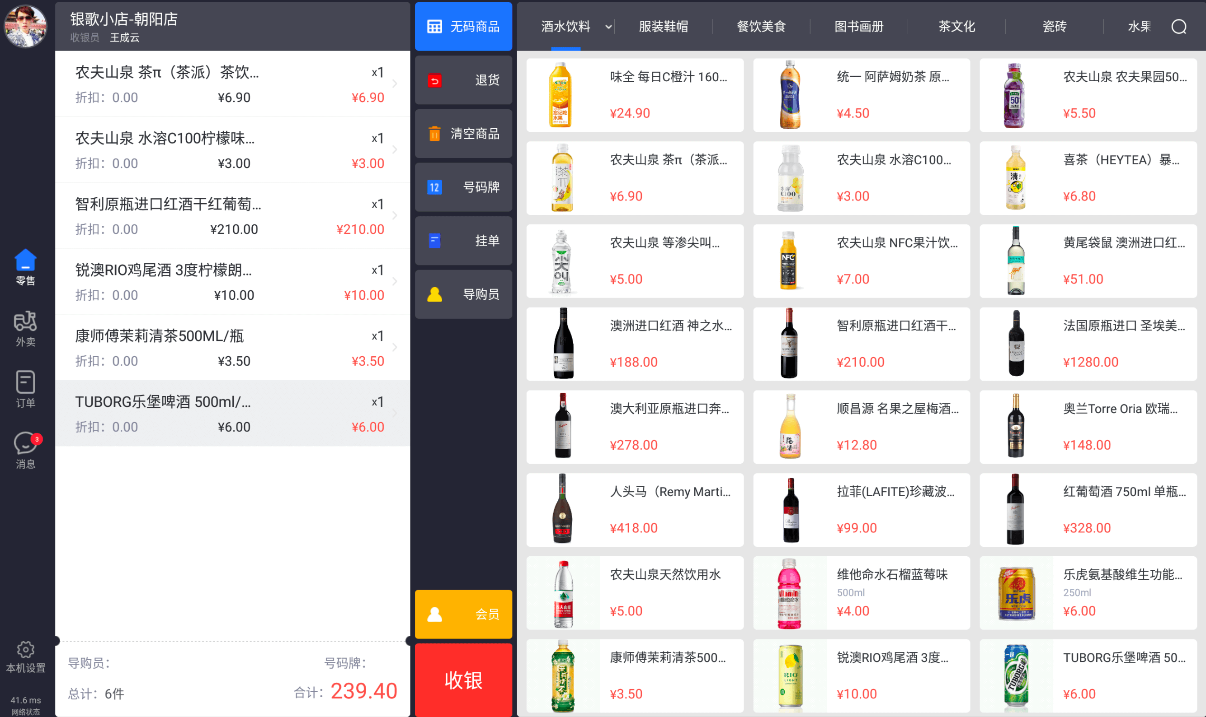Click the 无码商品 calculator icon

(434, 27)
